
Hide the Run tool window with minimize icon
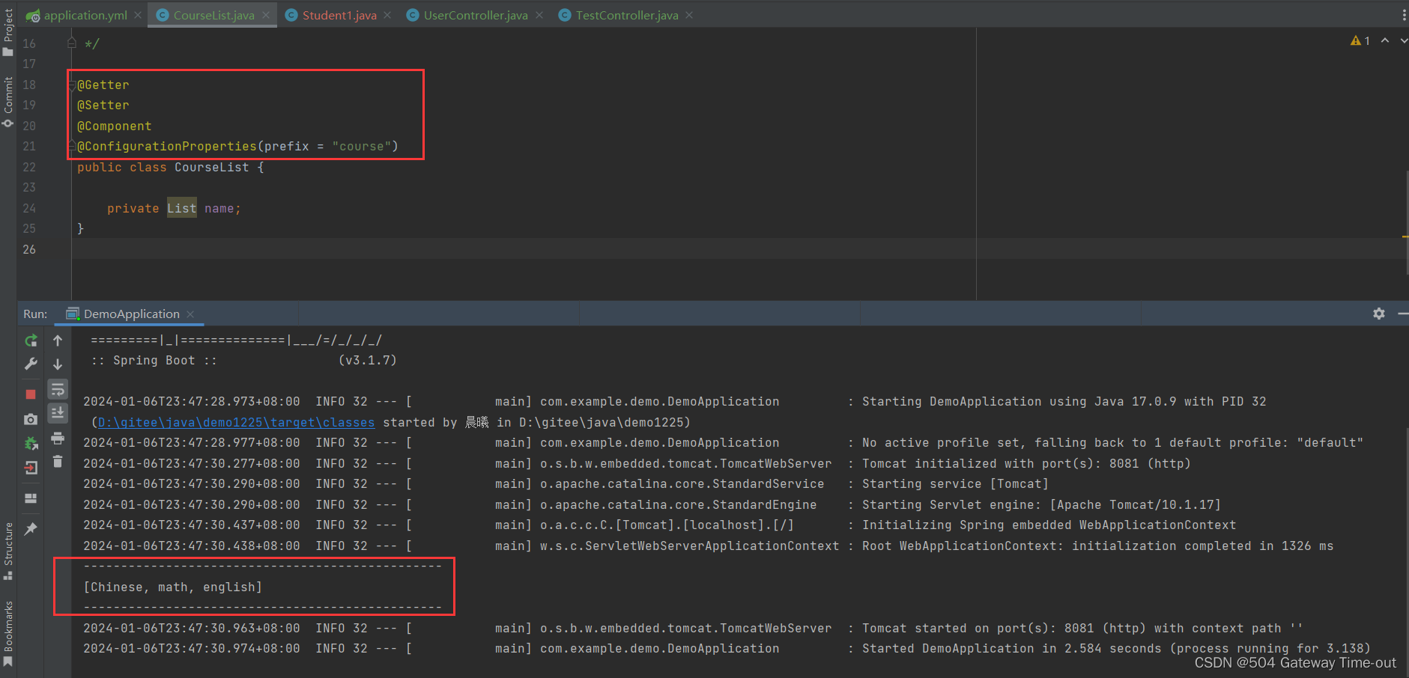click(x=1403, y=314)
